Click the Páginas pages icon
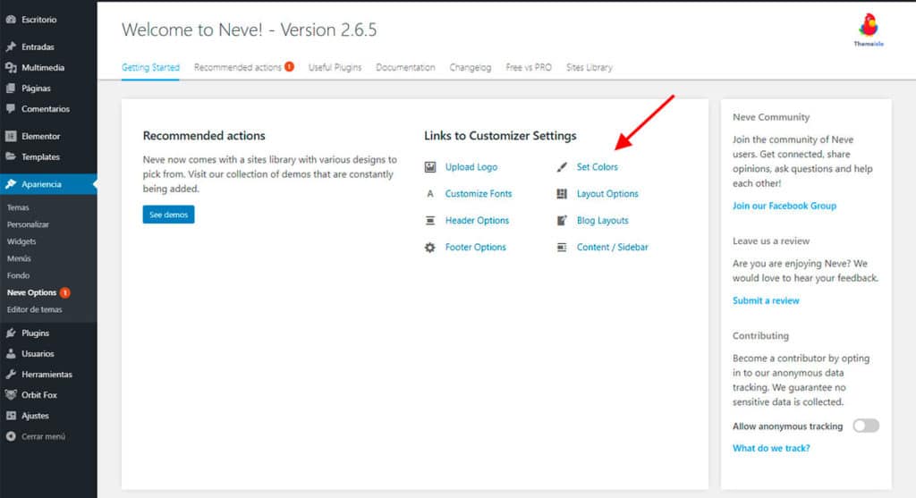The height and width of the screenshot is (498, 916). 11,89
